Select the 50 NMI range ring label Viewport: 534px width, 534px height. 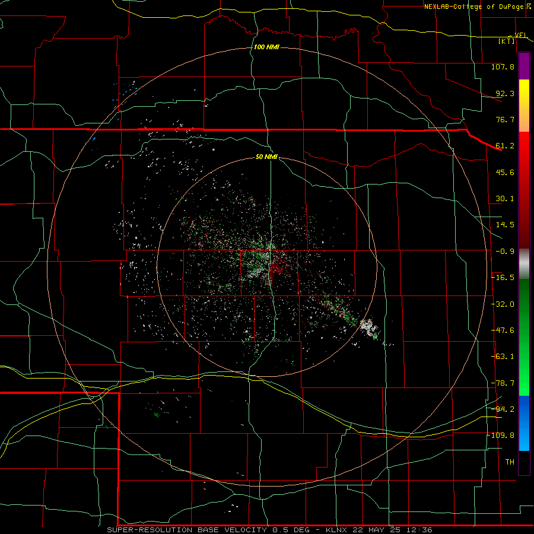coord(266,157)
